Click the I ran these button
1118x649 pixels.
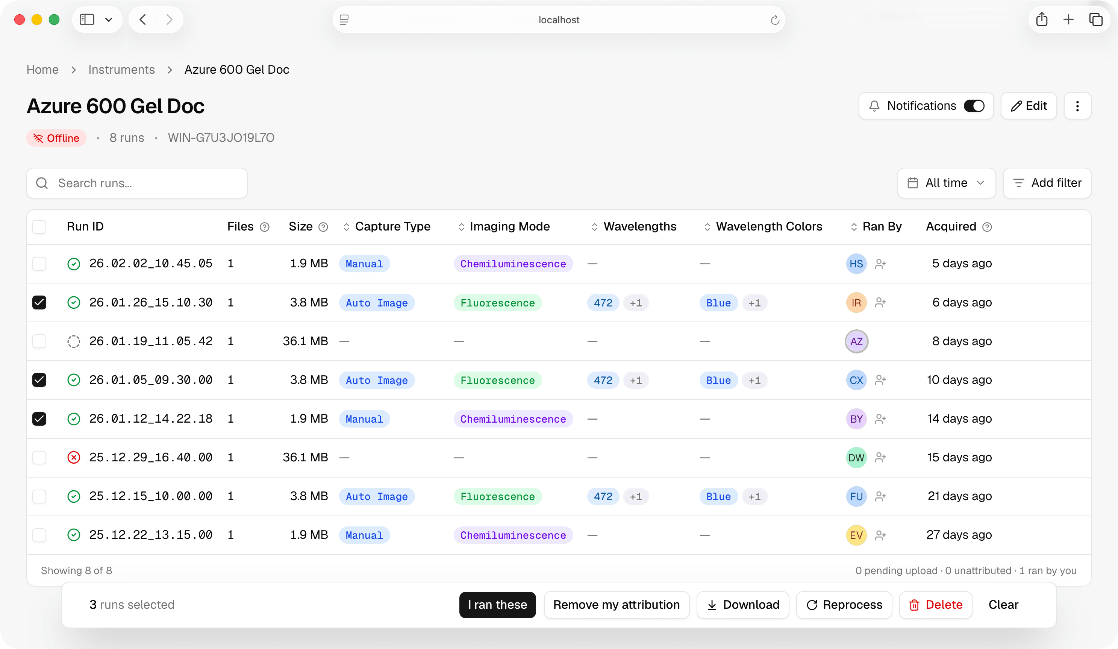[497, 605]
